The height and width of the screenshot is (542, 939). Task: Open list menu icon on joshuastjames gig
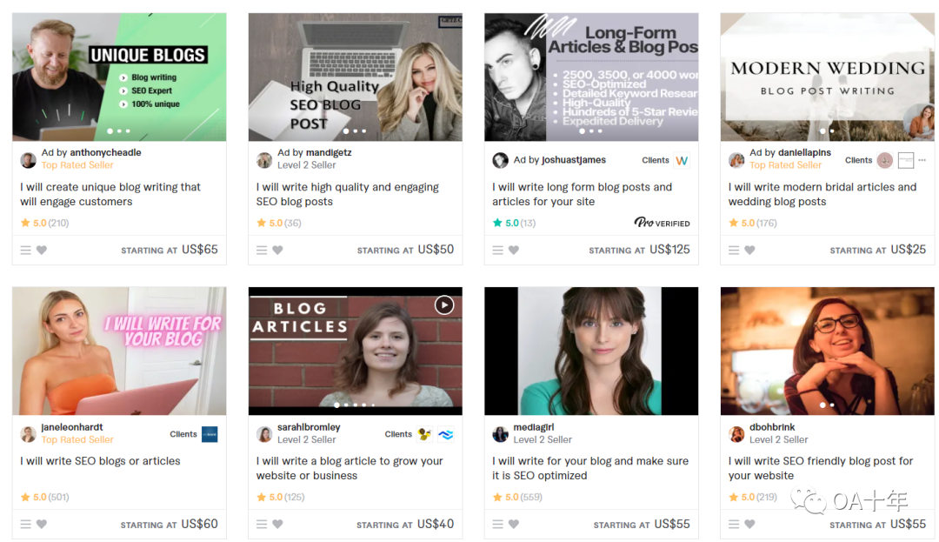(498, 251)
